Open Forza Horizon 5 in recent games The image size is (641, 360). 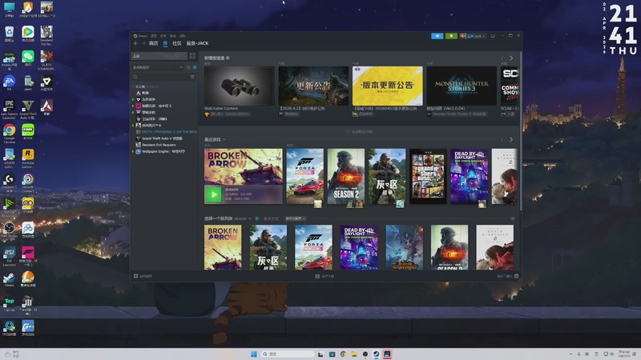coord(305,176)
